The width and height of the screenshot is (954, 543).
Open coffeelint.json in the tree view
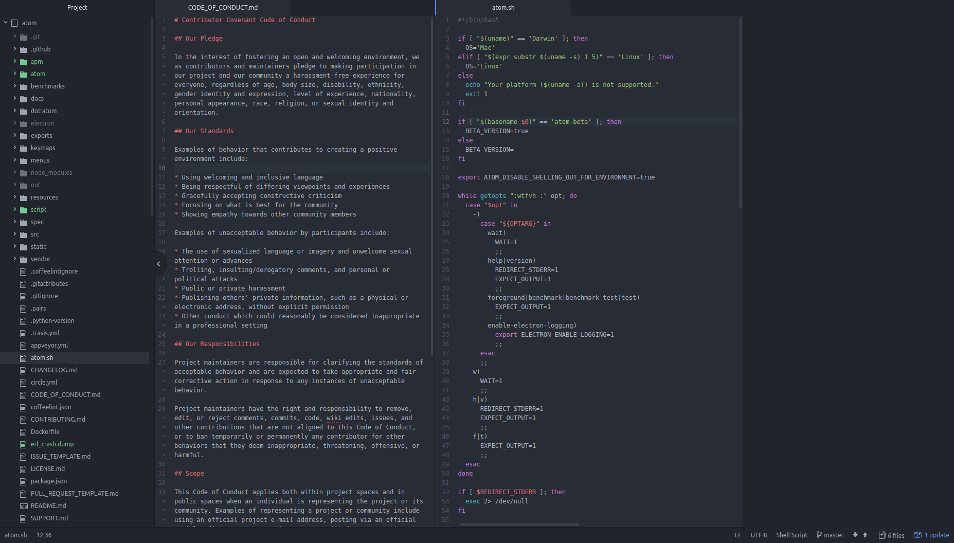pyautogui.click(x=51, y=407)
